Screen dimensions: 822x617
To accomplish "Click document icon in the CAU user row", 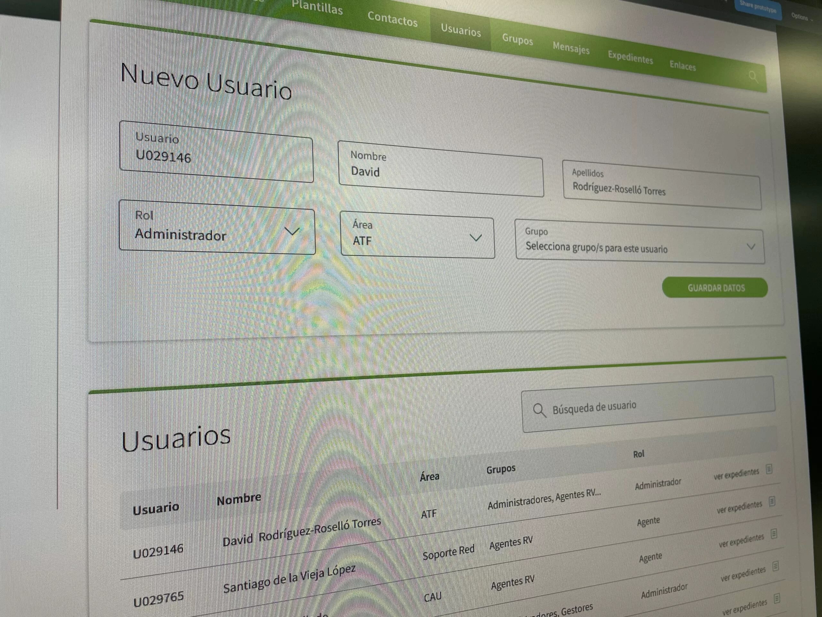I will [775, 567].
